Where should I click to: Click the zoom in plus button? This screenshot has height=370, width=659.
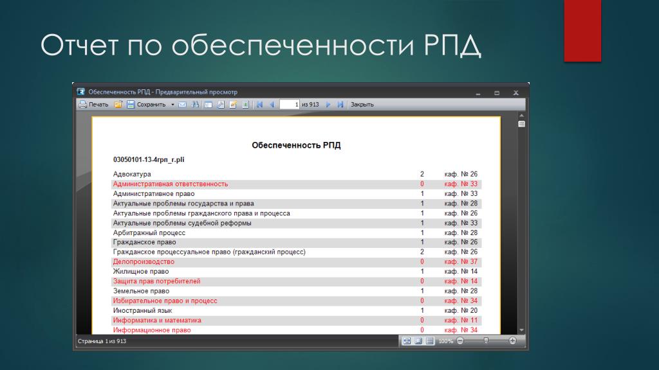[512, 341]
